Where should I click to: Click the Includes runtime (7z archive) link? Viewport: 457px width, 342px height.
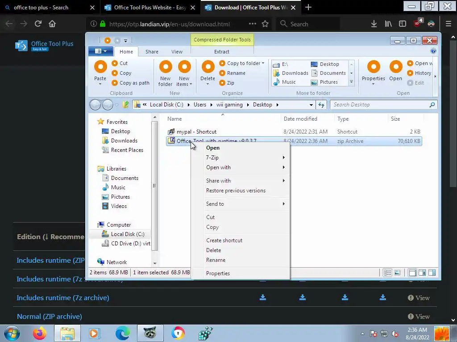[63, 298]
